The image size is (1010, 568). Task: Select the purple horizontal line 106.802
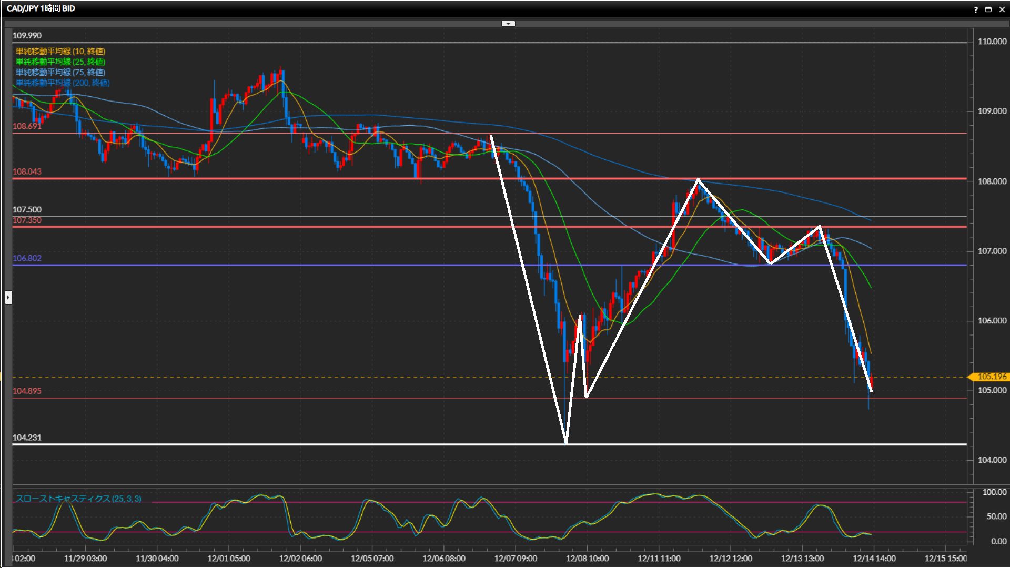click(263, 265)
